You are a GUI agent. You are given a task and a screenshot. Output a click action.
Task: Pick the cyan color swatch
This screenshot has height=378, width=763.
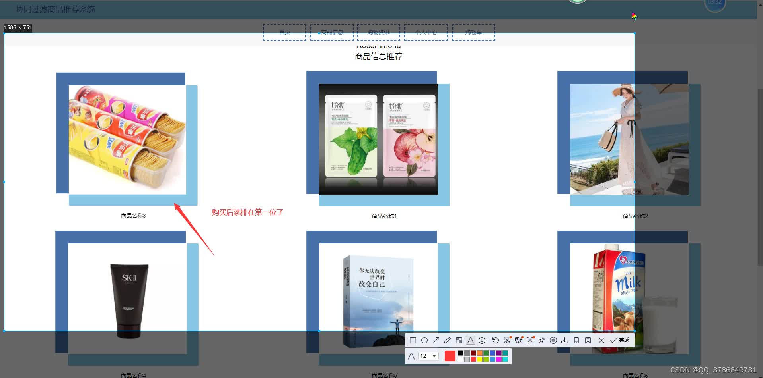point(505,359)
